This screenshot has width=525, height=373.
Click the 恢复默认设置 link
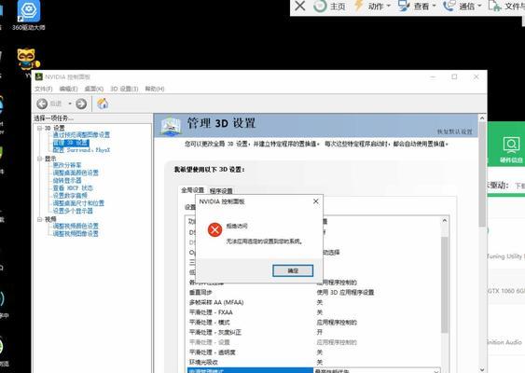(455, 131)
